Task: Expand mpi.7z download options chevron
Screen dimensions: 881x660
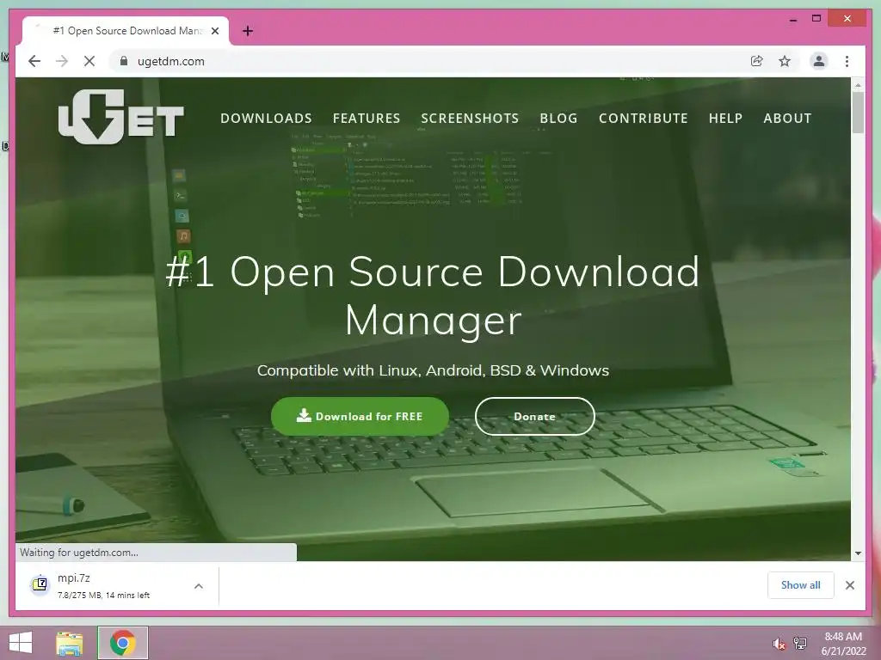Action: [199, 586]
